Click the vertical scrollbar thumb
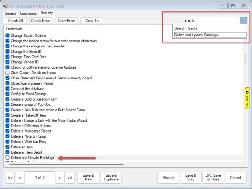This screenshot has height=189, width=252. pyautogui.click(x=245, y=58)
